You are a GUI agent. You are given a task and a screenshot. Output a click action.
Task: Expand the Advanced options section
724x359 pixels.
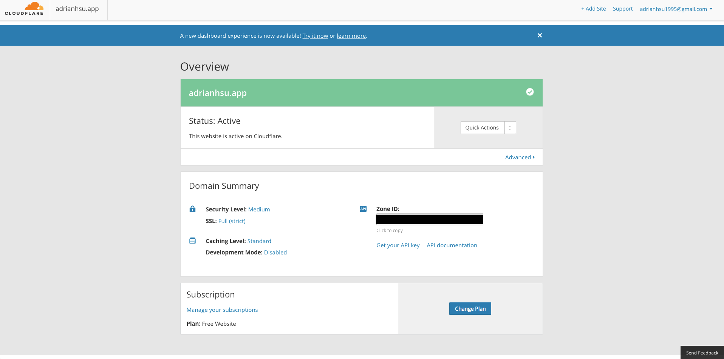(x=520, y=157)
